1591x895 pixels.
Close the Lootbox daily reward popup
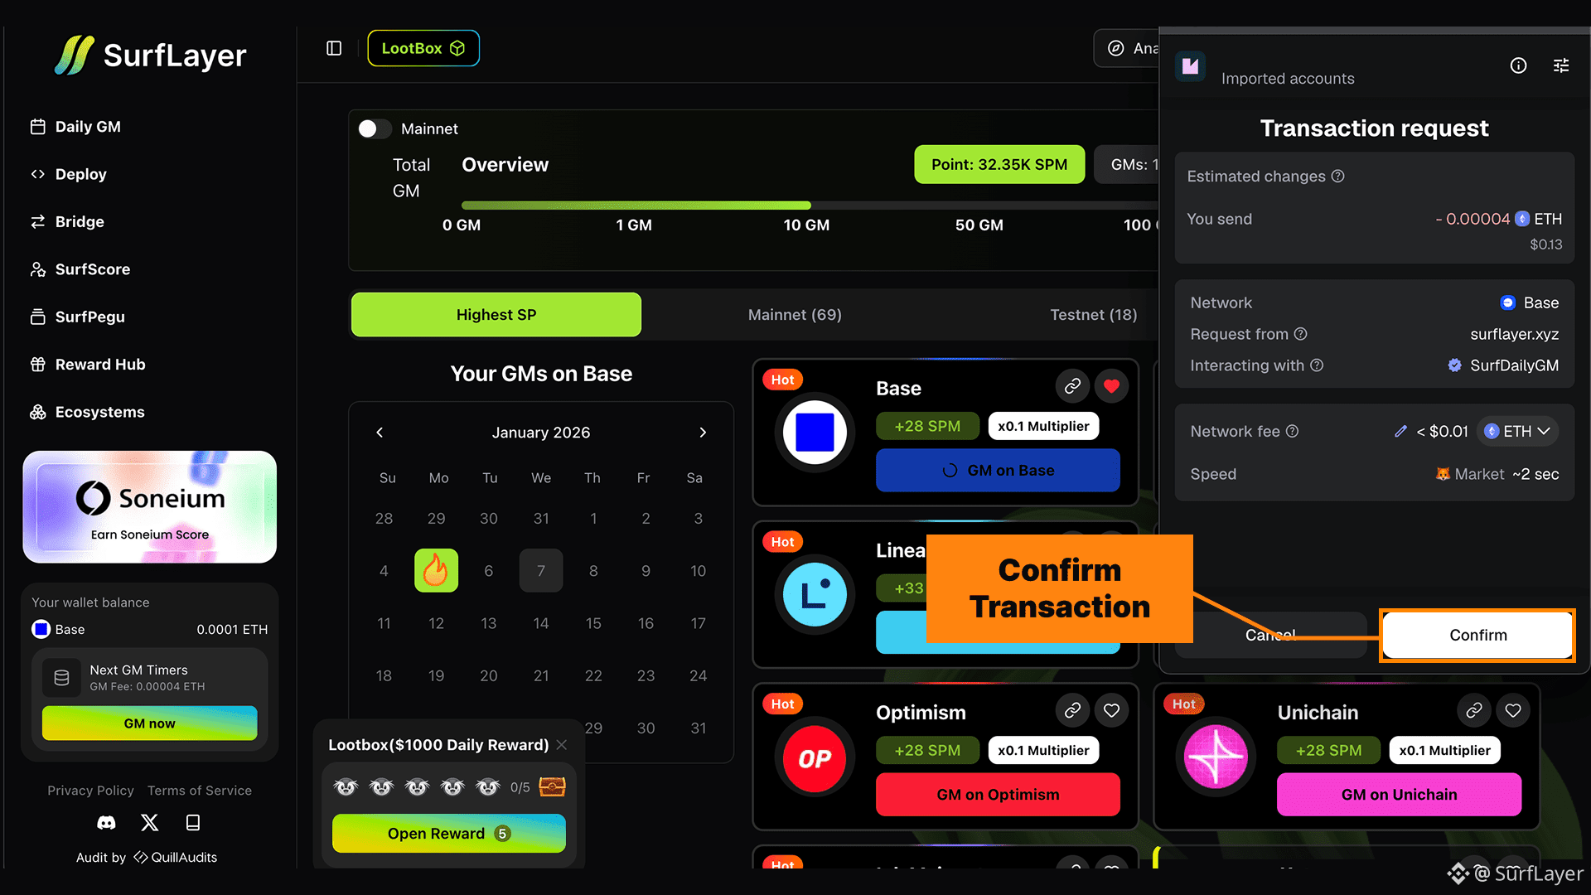tap(562, 745)
